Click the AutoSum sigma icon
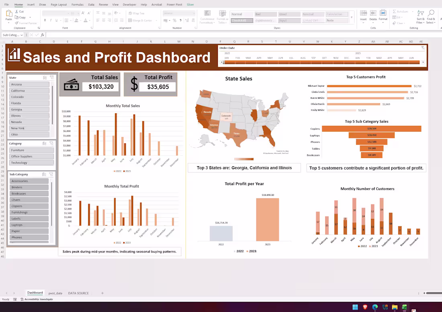Screen dimensions: 442x312 [x=394, y=12]
